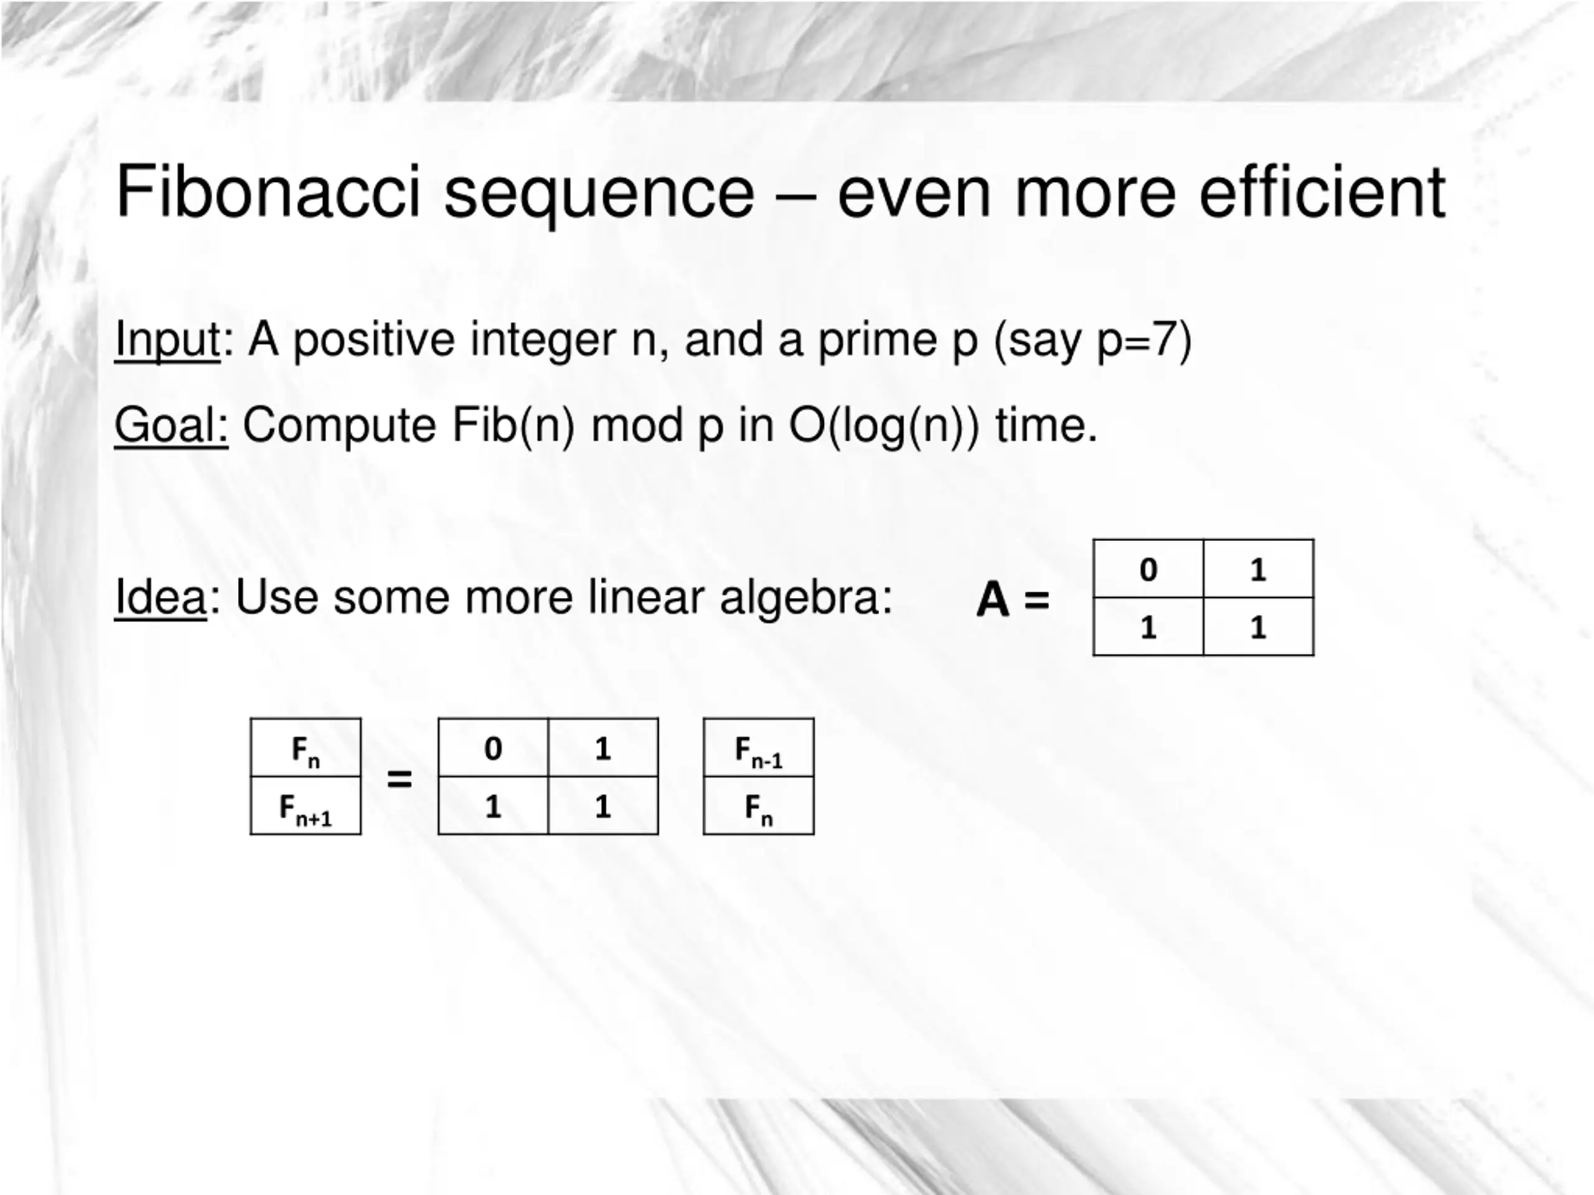Click the Fn cell in left vector
Viewport: 1594px width, 1195px height.
click(x=306, y=747)
